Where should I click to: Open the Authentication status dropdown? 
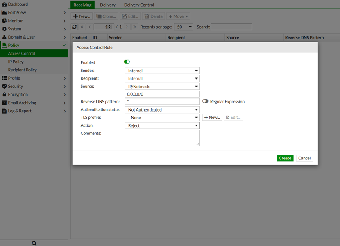tap(162, 110)
